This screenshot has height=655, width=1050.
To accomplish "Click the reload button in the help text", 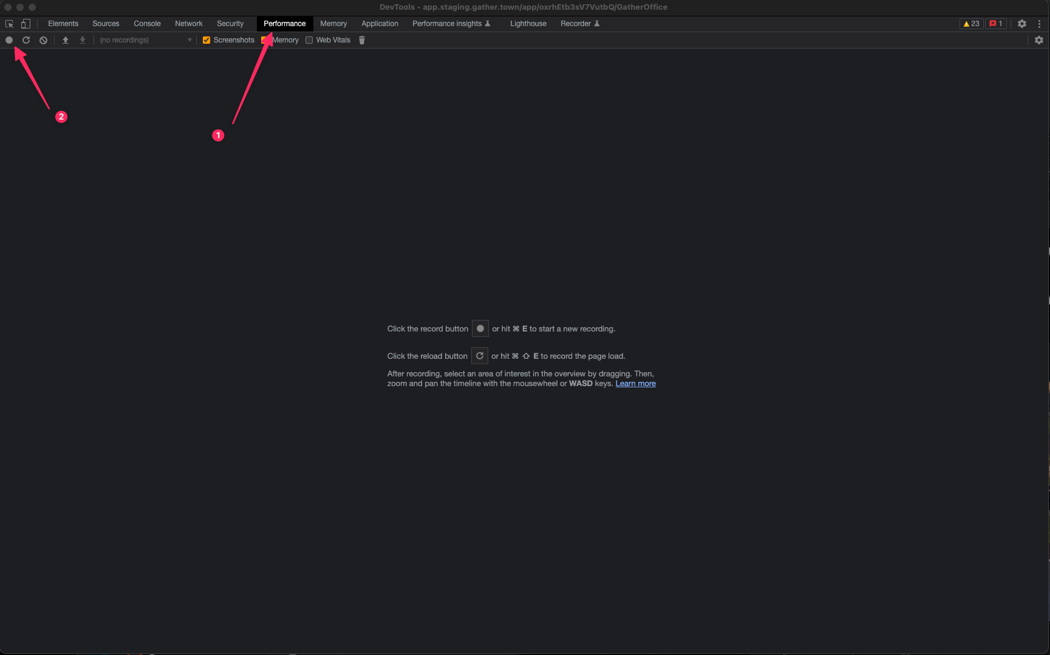I will coord(480,356).
